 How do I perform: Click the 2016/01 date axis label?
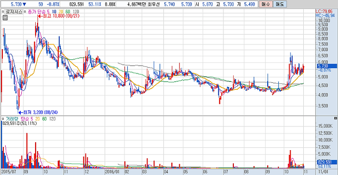pyautogui.click(x=112, y=172)
